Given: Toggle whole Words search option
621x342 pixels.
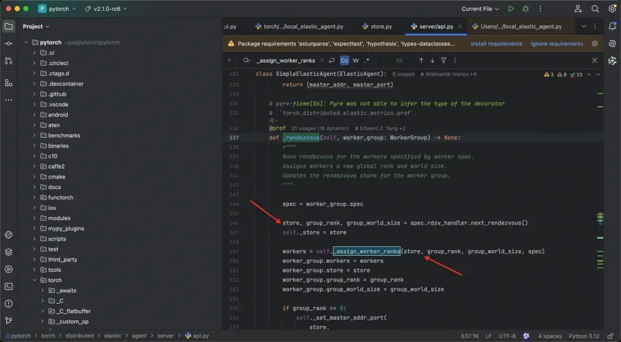Looking at the screenshot, I should 356,61.
